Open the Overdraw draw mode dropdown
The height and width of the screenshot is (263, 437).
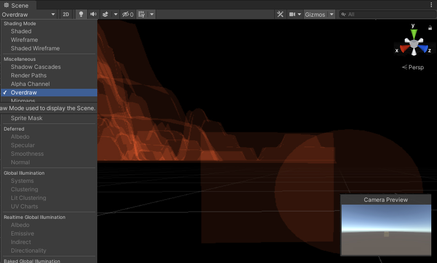[x=28, y=14]
